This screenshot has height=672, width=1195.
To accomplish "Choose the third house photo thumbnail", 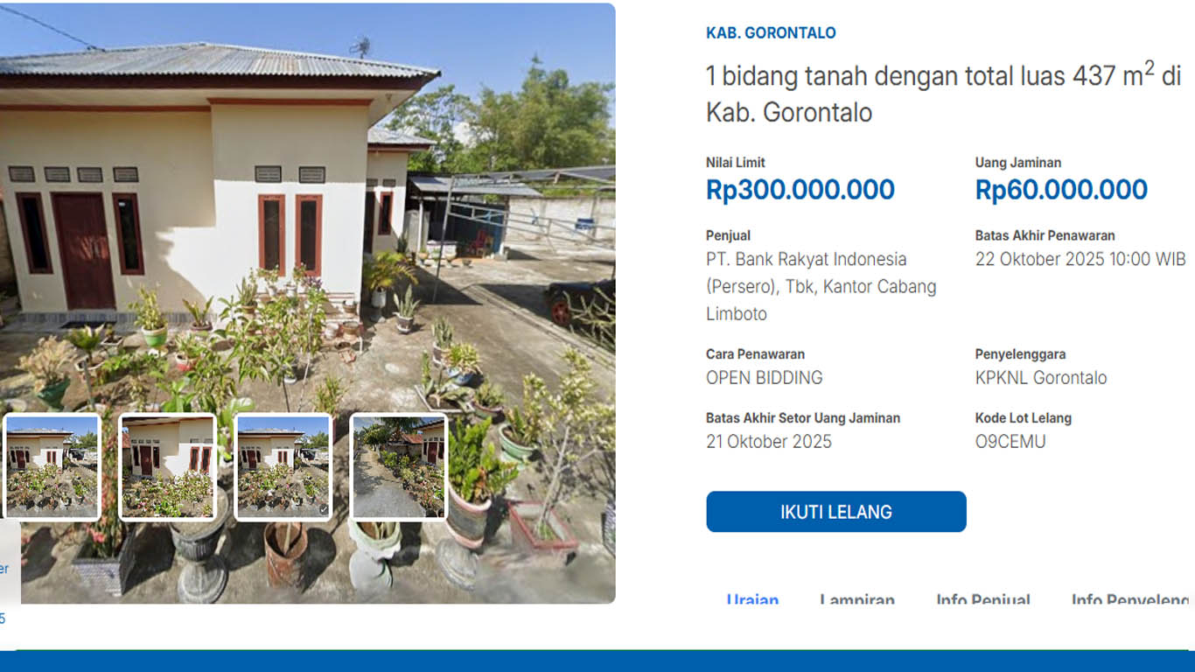I will (x=283, y=467).
